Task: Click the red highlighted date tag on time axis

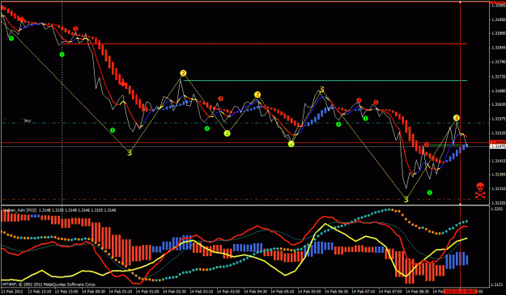Action: pyautogui.click(x=460, y=292)
